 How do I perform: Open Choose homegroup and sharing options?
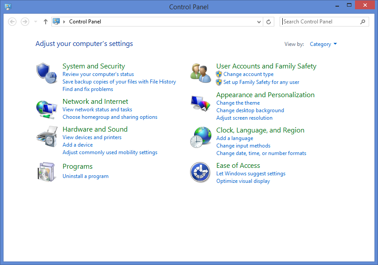[x=110, y=117]
